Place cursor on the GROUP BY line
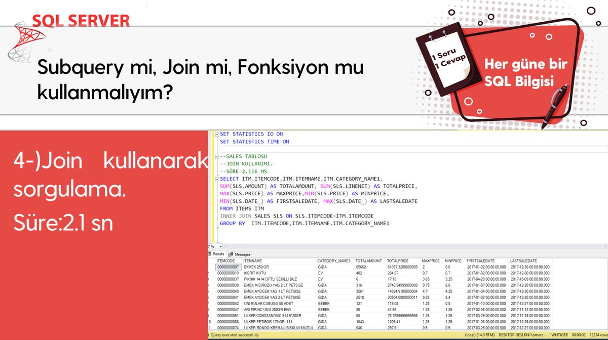Viewport: 608px width, 340px height. pos(305,223)
